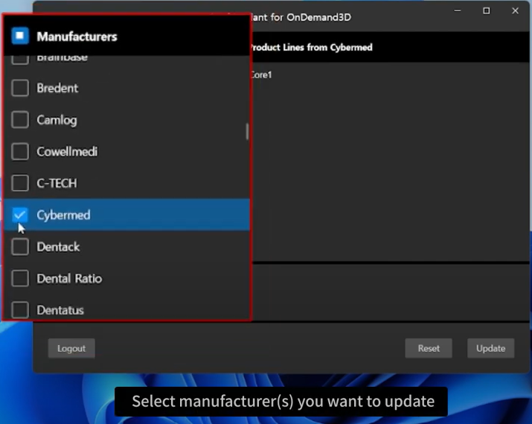Viewport: 532px width, 424px height.
Task: Click the Cowellmedi label text
Action: (x=67, y=151)
